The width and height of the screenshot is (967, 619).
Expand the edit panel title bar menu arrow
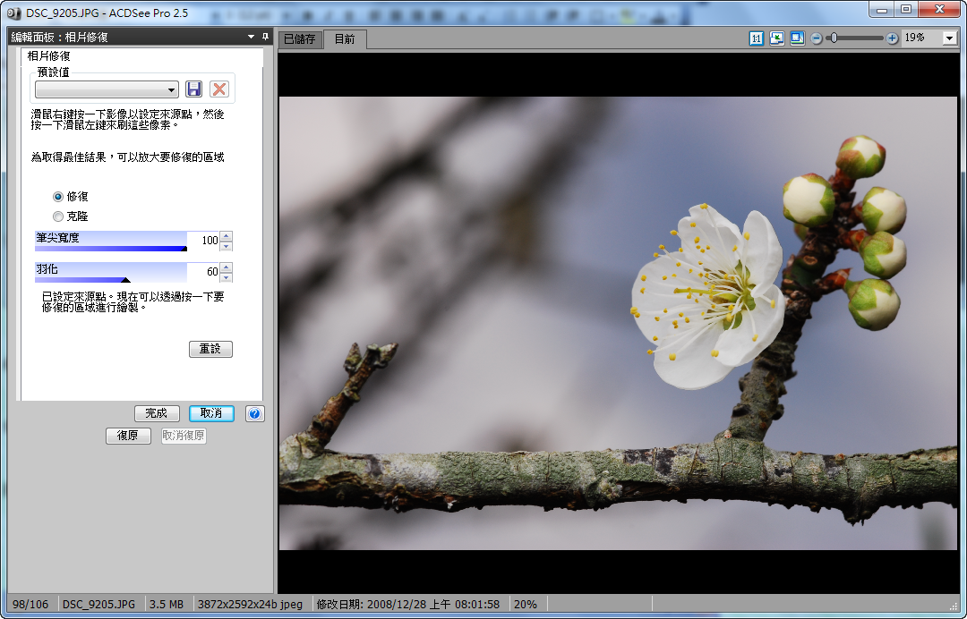[x=251, y=37]
